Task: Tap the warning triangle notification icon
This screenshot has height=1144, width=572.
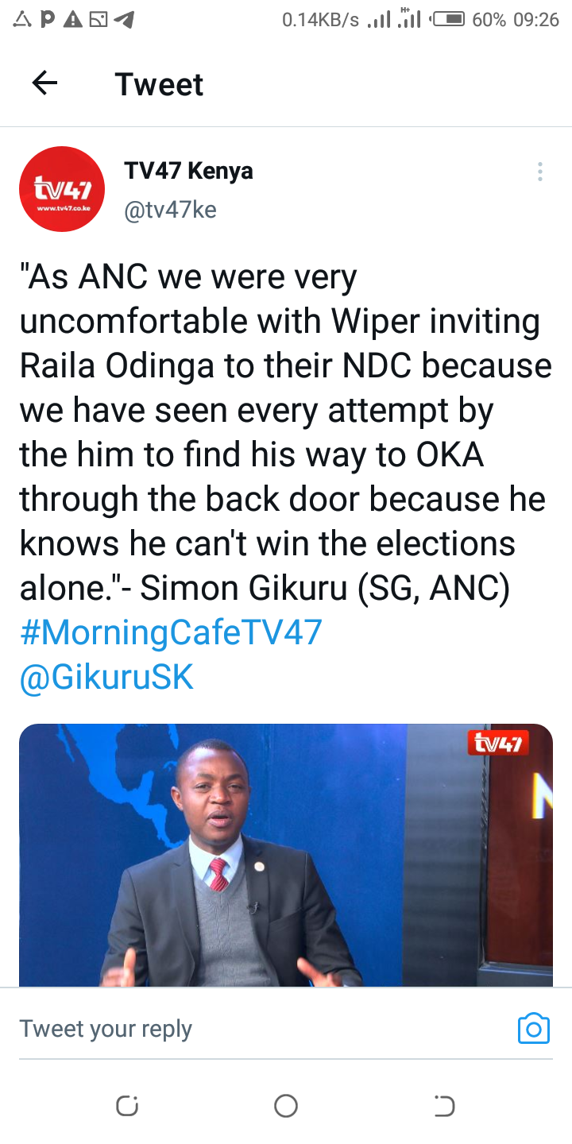Action: [x=73, y=20]
